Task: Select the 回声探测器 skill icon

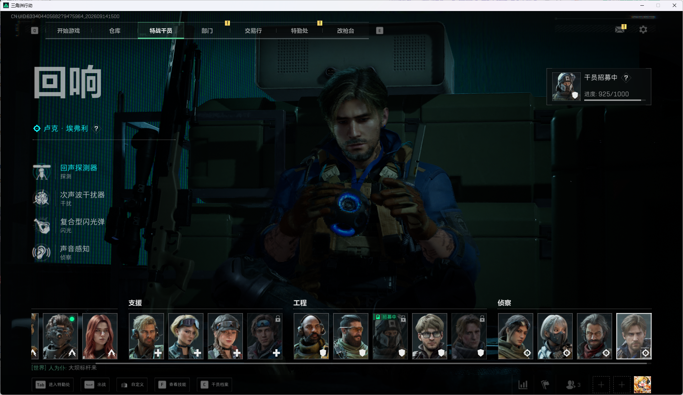Action: [x=42, y=172]
